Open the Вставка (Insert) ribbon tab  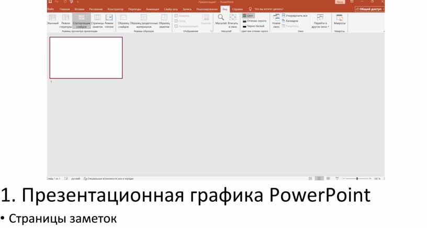pyautogui.click(x=80, y=9)
